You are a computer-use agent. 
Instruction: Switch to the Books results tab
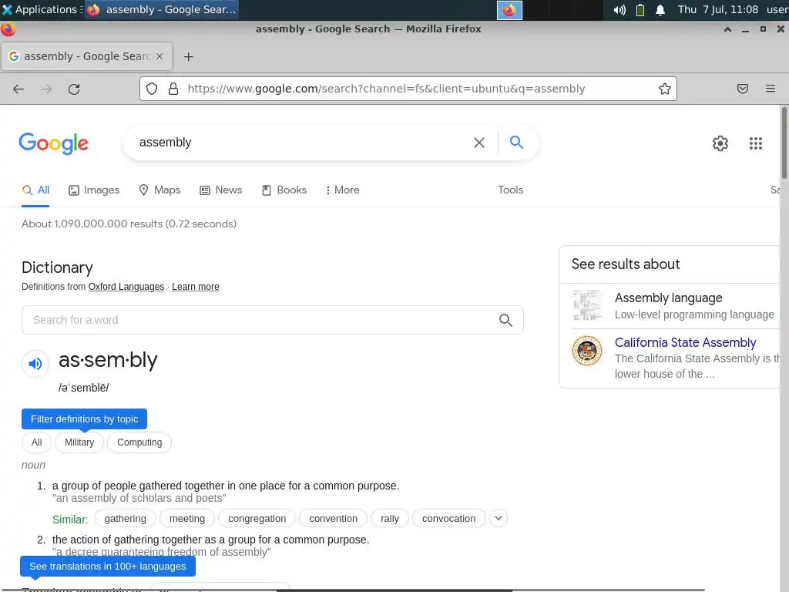[x=284, y=190]
